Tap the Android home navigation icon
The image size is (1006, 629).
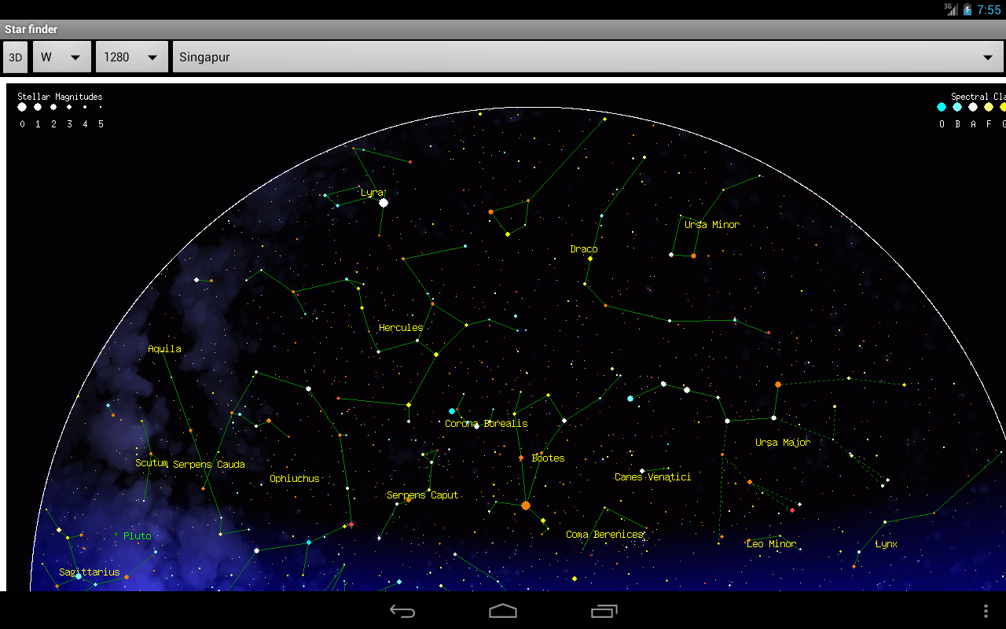(x=503, y=611)
